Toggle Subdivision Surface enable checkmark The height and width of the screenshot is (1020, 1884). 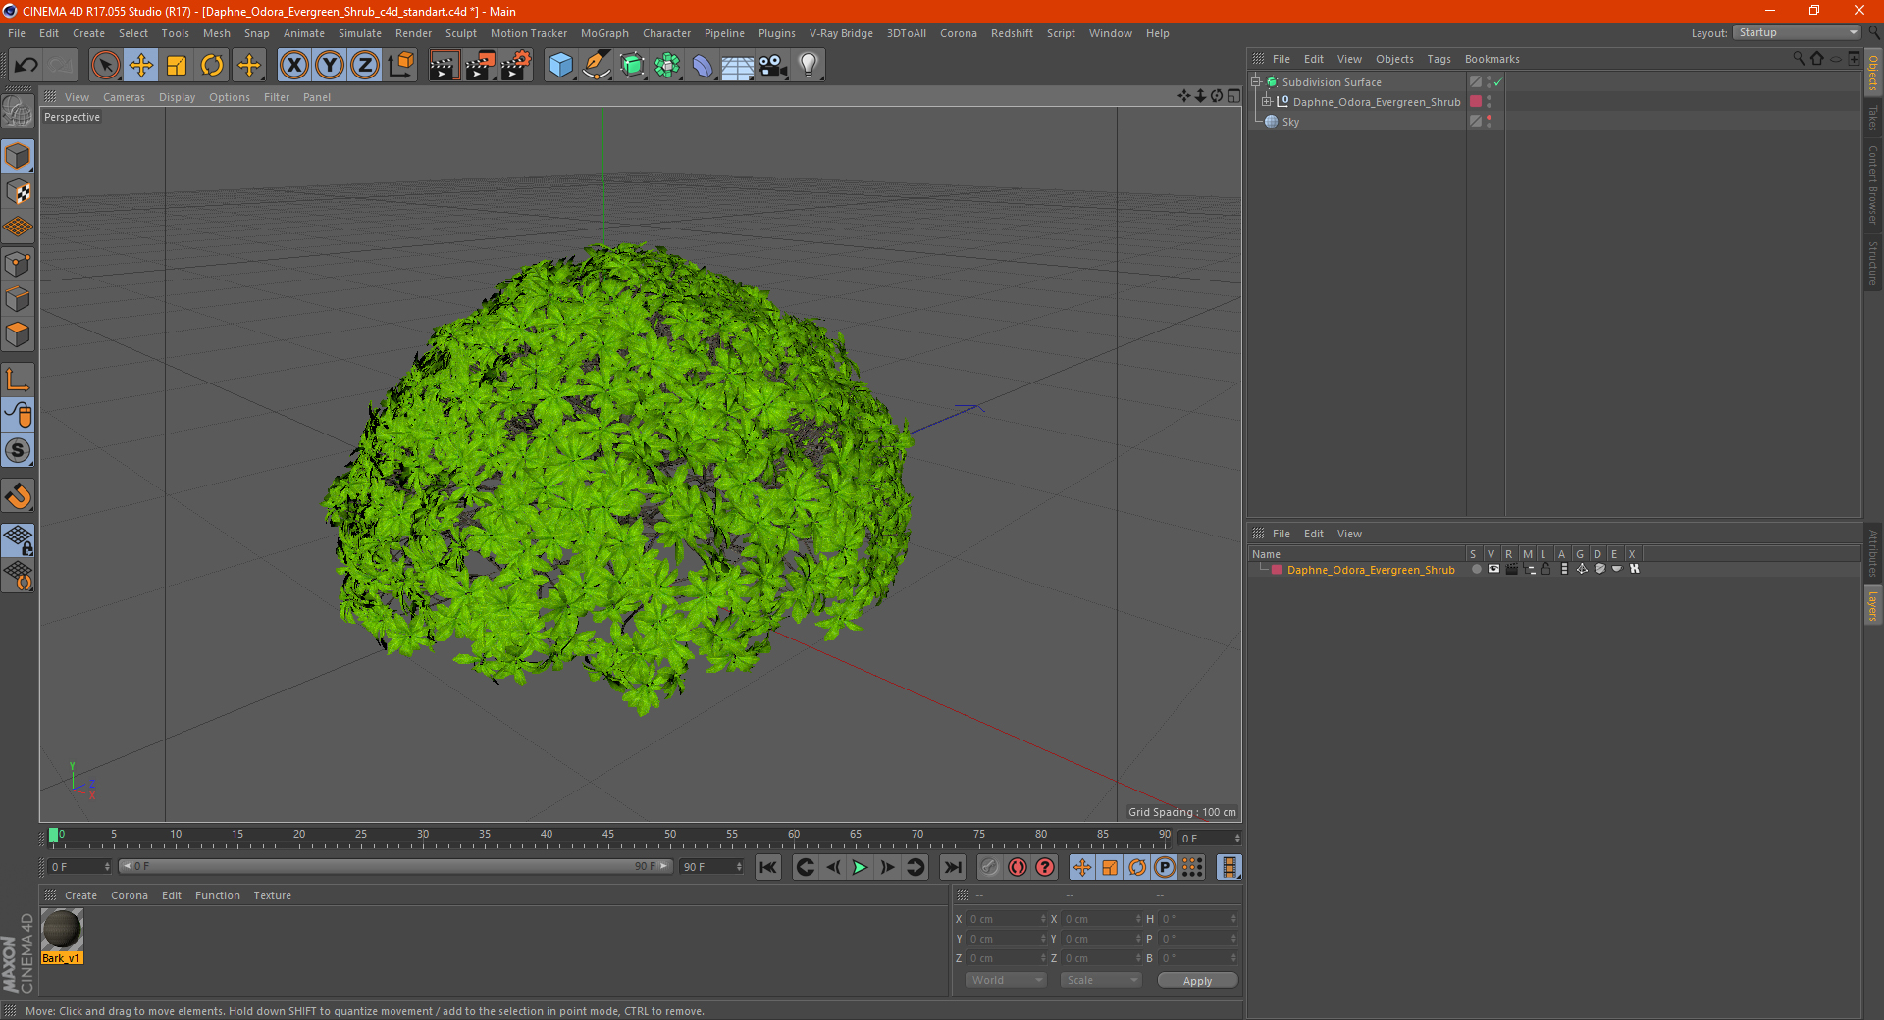[1498, 82]
